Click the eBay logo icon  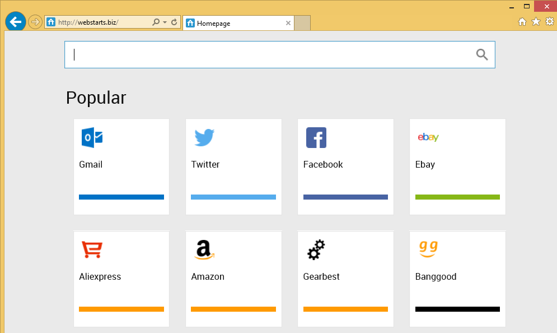click(428, 137)
